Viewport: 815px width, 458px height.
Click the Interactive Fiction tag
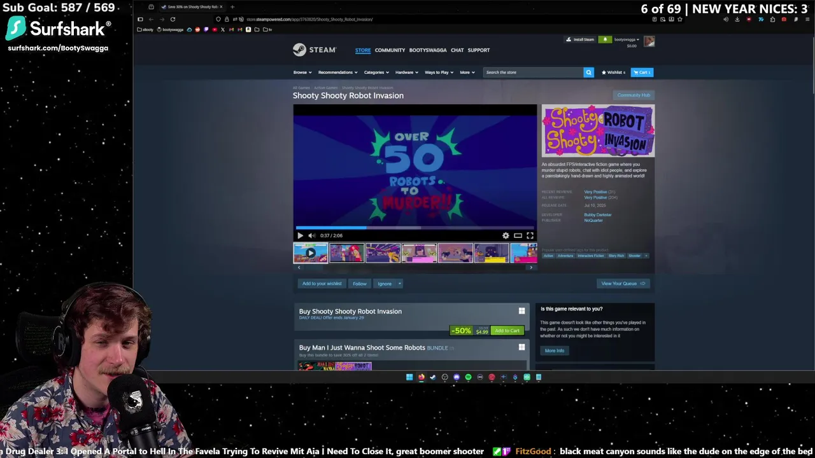click(x=591, y=256)
